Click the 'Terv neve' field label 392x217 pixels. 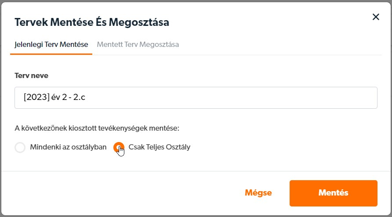32,75
